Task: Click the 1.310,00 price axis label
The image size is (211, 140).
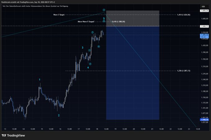Action: (x=204, y=67)
